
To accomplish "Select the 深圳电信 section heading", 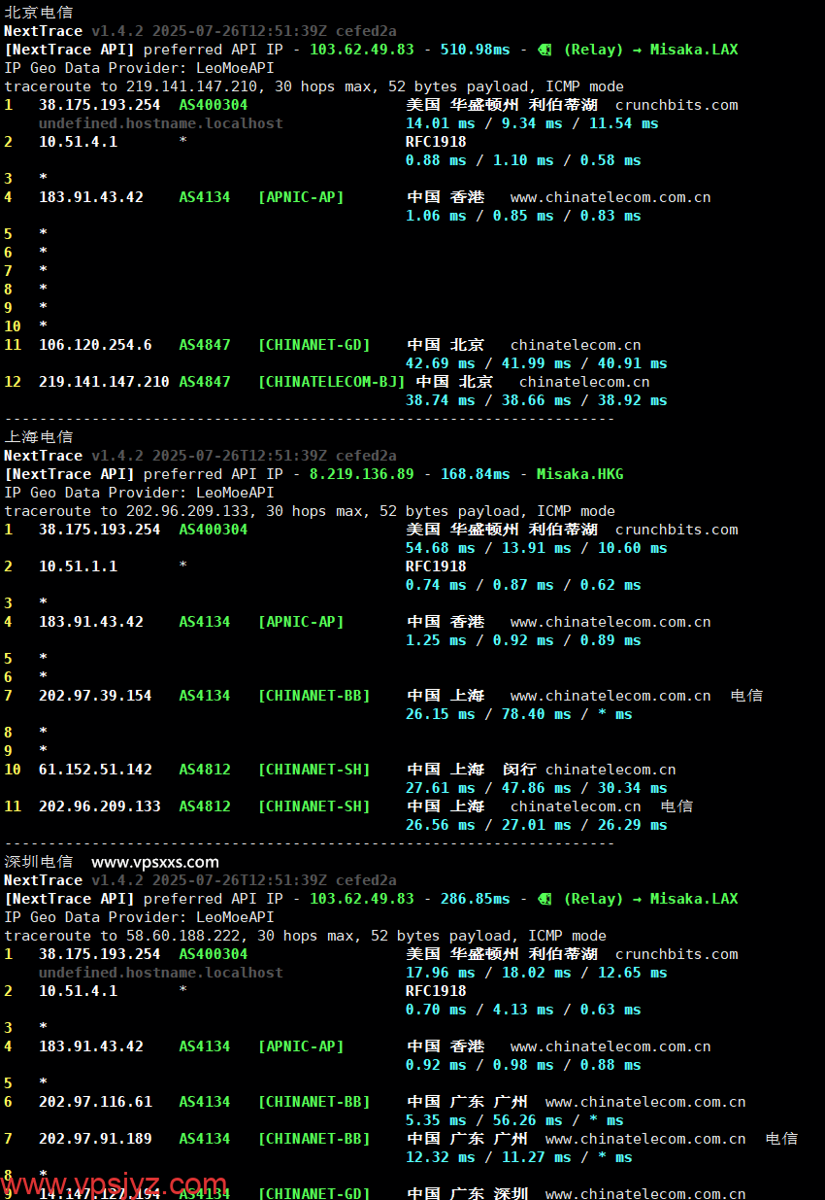I will click(x=38, y=862).
